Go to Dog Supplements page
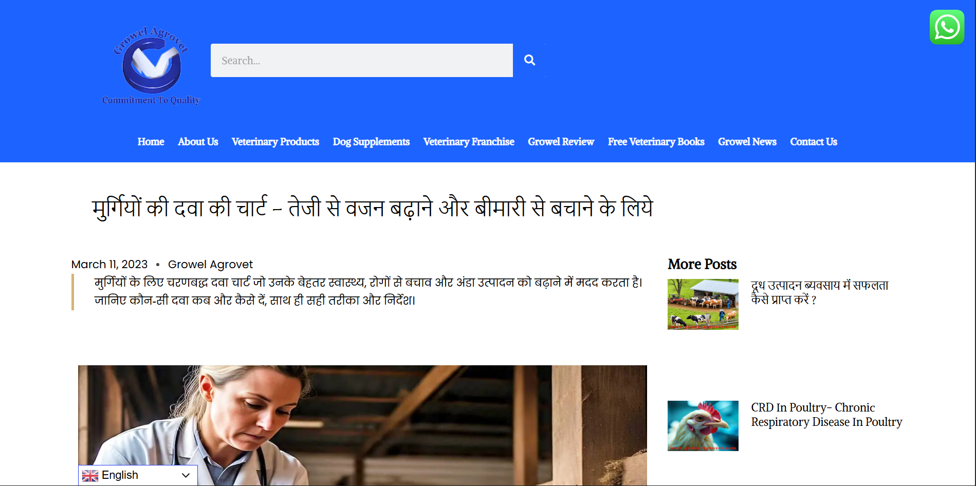Viewport: 976px width, 486px height. [371, 142]
